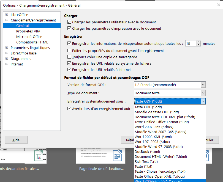
Task: Expand the Internet tree node
Action: pos(7,64)
